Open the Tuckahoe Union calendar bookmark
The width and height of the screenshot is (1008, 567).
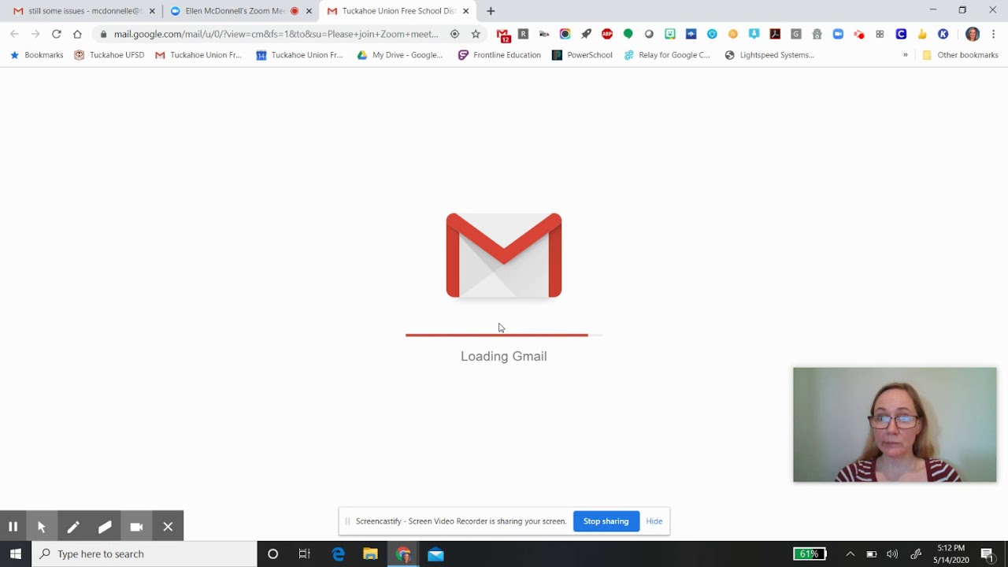click(299, 55)
